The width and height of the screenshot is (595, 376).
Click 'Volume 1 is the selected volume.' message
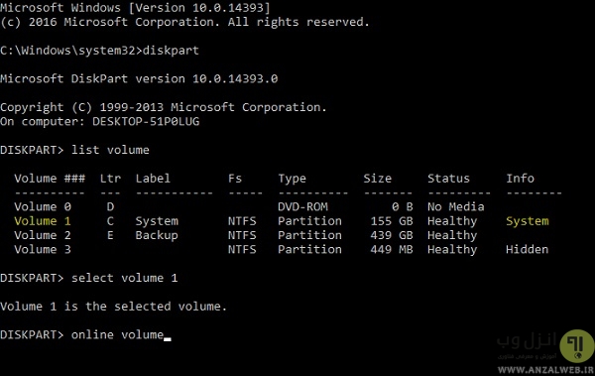113,307
